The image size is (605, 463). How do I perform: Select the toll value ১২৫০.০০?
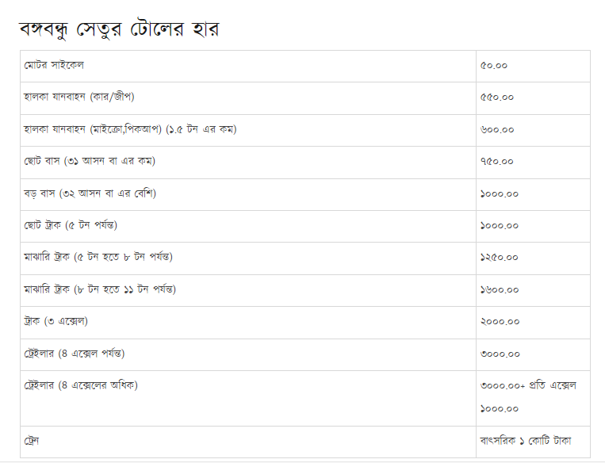499,258
